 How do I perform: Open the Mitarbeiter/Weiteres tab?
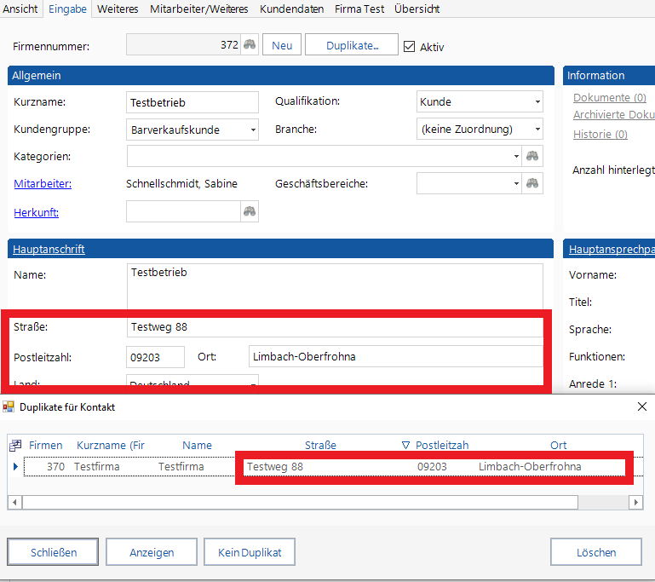click(x=199, y=9)
